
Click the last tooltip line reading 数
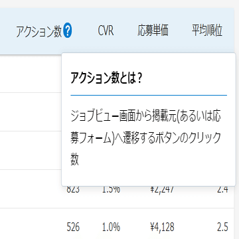(75, 159)
